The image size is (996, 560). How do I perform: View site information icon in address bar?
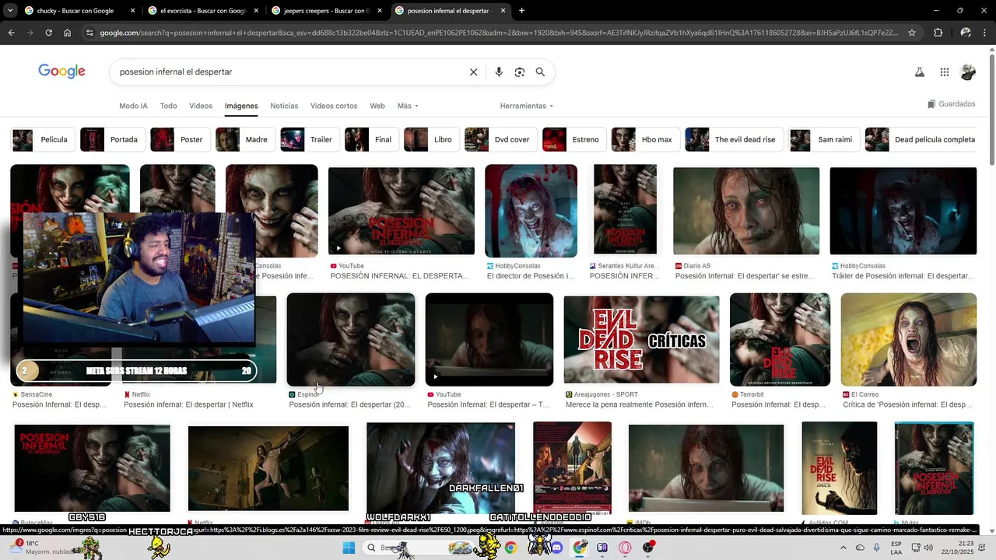point(89,33)
